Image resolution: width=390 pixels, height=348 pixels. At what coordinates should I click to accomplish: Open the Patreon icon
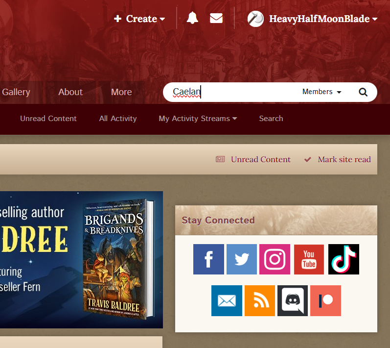325,300
